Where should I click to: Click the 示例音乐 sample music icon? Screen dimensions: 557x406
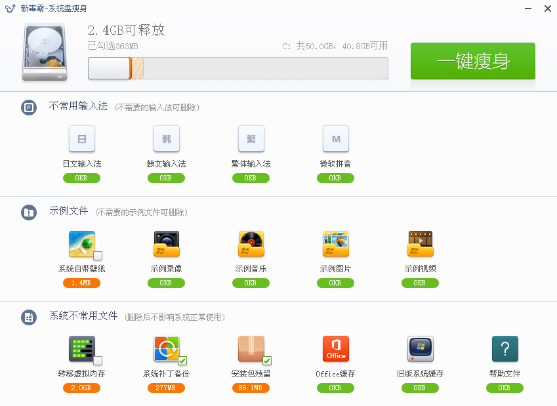[x=251, y=243]
